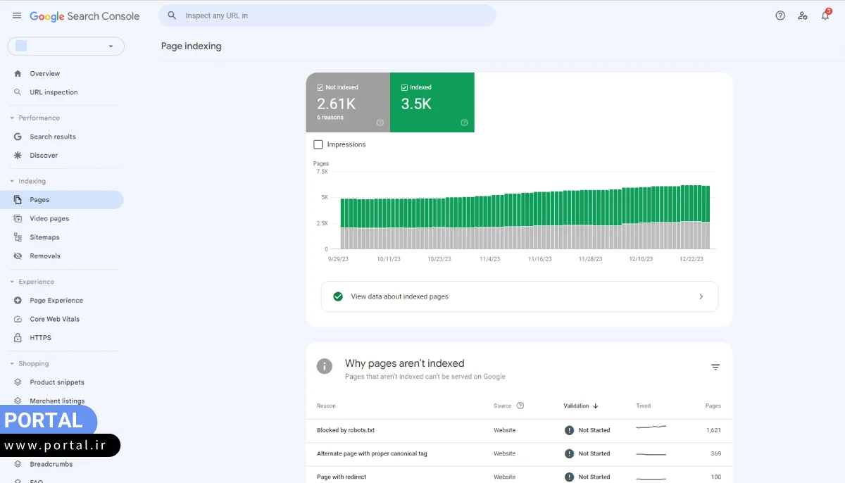The height and width of the screenshot is (483, 845).
Task: Open the property selector dropdown
Action: [x=66, y=46]
